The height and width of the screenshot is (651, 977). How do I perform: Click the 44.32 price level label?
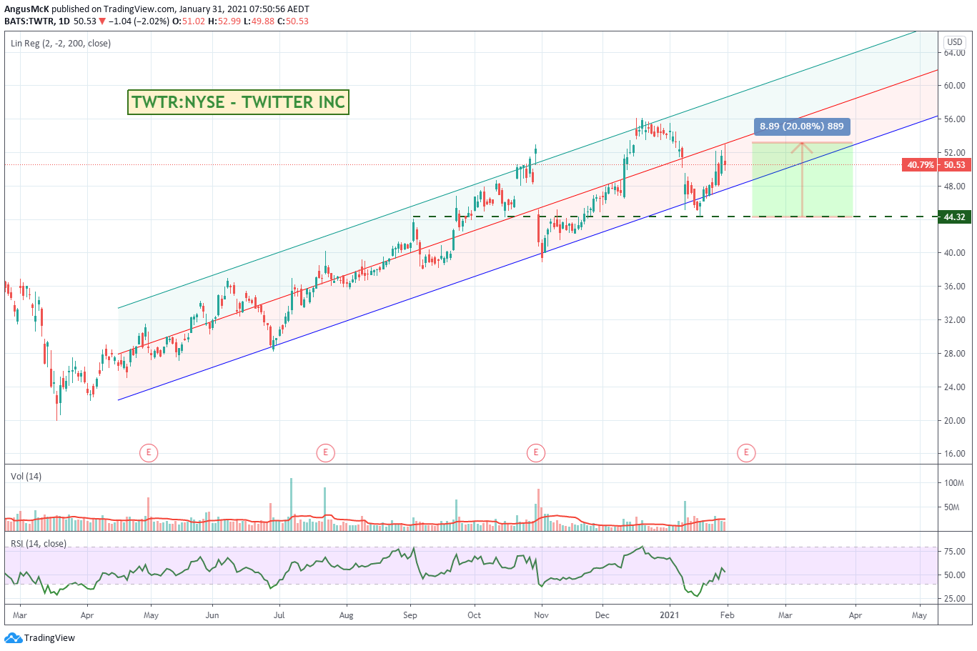(954, 217)
